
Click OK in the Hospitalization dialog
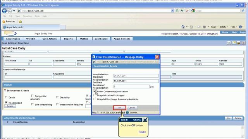pyautogui.click(x=120, y=108)
